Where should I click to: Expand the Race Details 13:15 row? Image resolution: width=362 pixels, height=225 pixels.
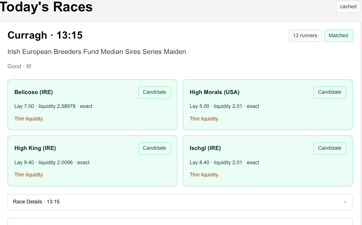180,202
